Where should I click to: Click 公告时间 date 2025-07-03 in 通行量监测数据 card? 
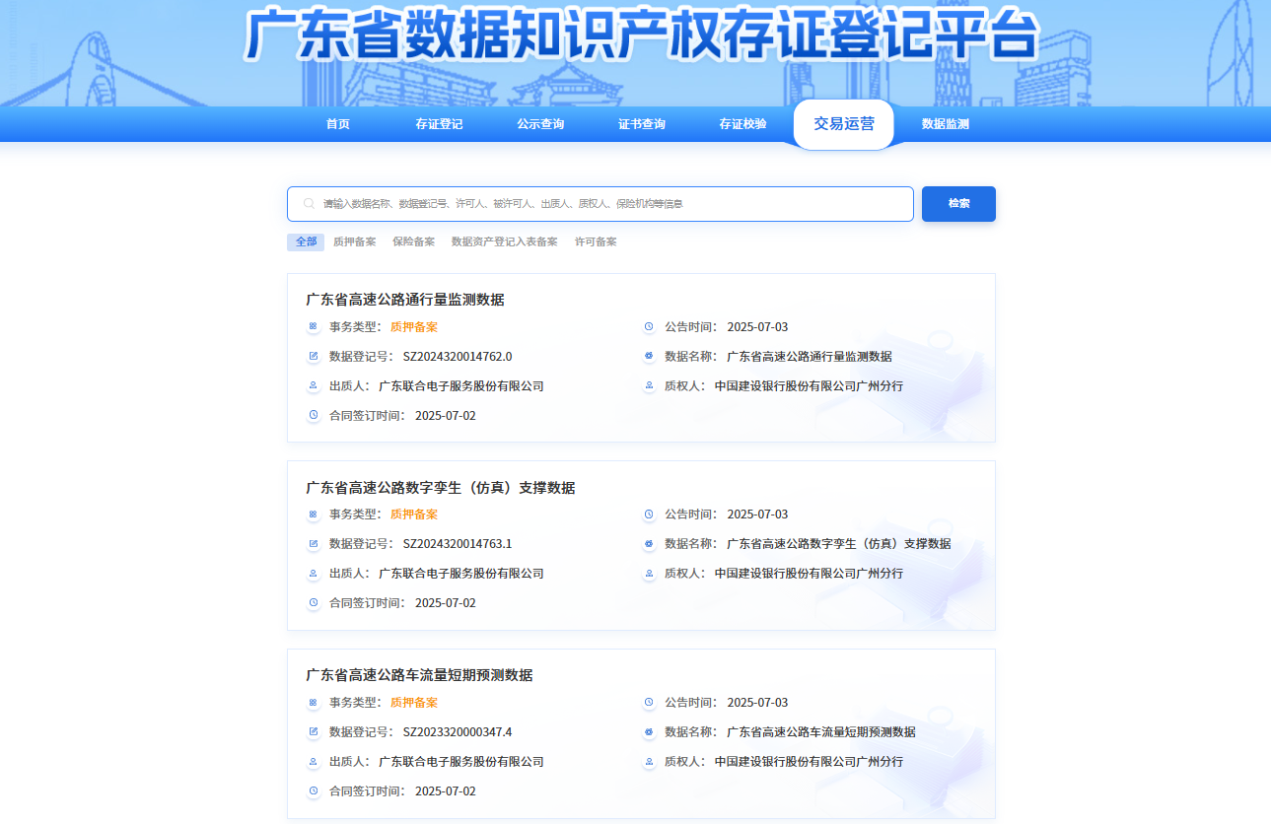(x=757, y=327)
